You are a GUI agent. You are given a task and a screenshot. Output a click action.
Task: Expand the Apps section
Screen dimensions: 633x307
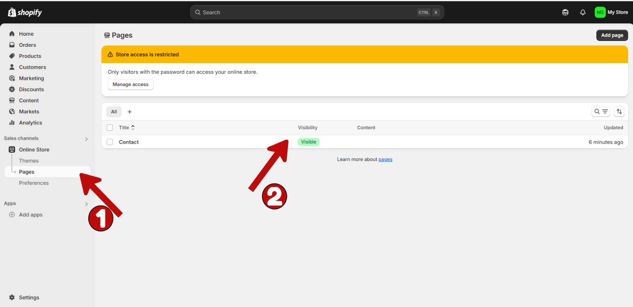pyautogui.click(x=86, y=203)
